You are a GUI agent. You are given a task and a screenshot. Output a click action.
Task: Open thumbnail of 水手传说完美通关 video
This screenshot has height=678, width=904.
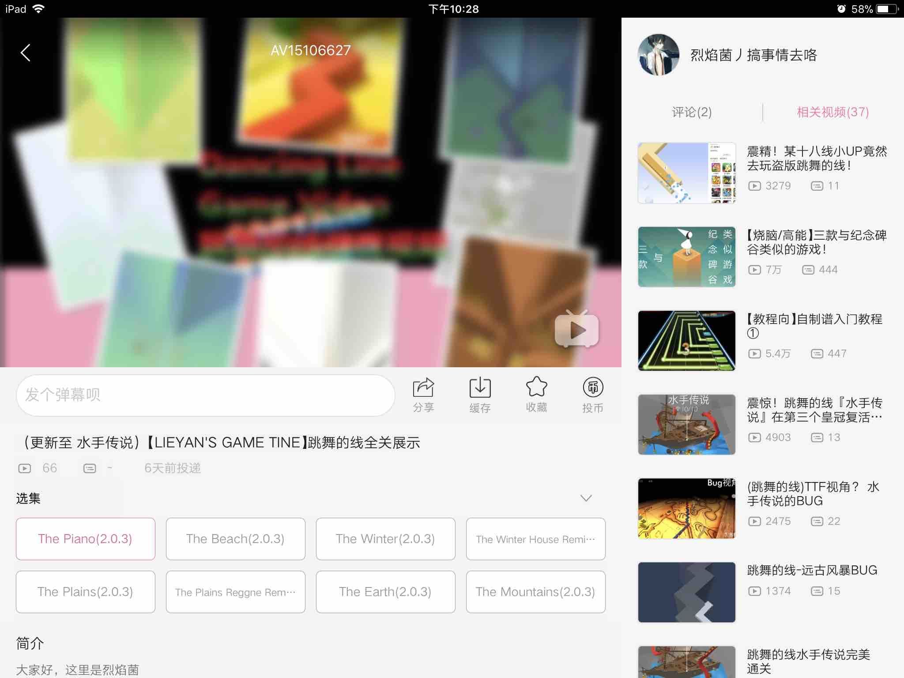[687, 662]
